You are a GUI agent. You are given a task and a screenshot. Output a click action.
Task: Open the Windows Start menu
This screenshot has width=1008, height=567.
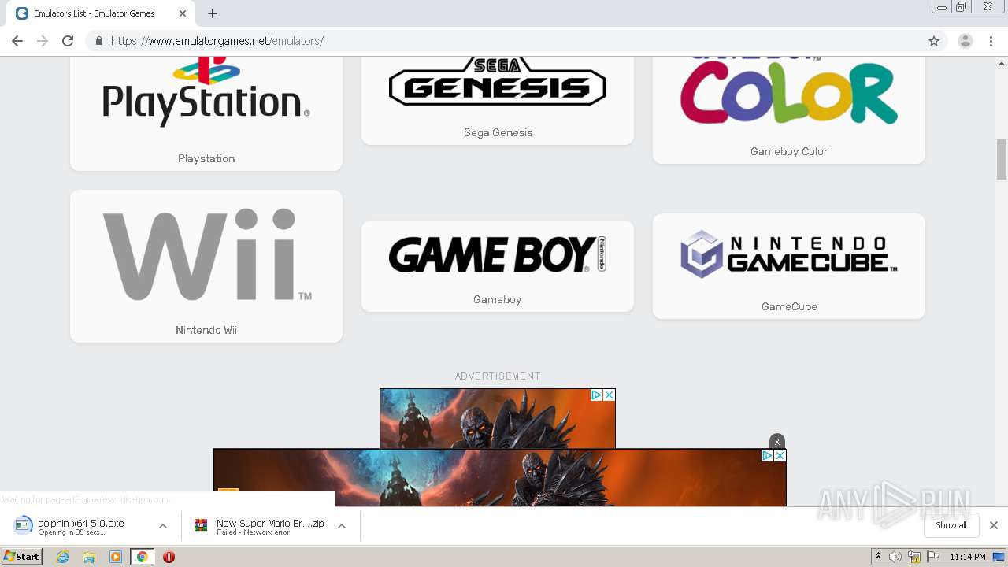(22, 557)
